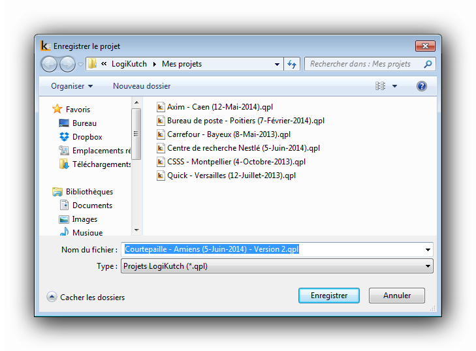Screen dimensions: 476x351
Task: Click the LogiKutch k icon in title bar
Action: (45, 46)
